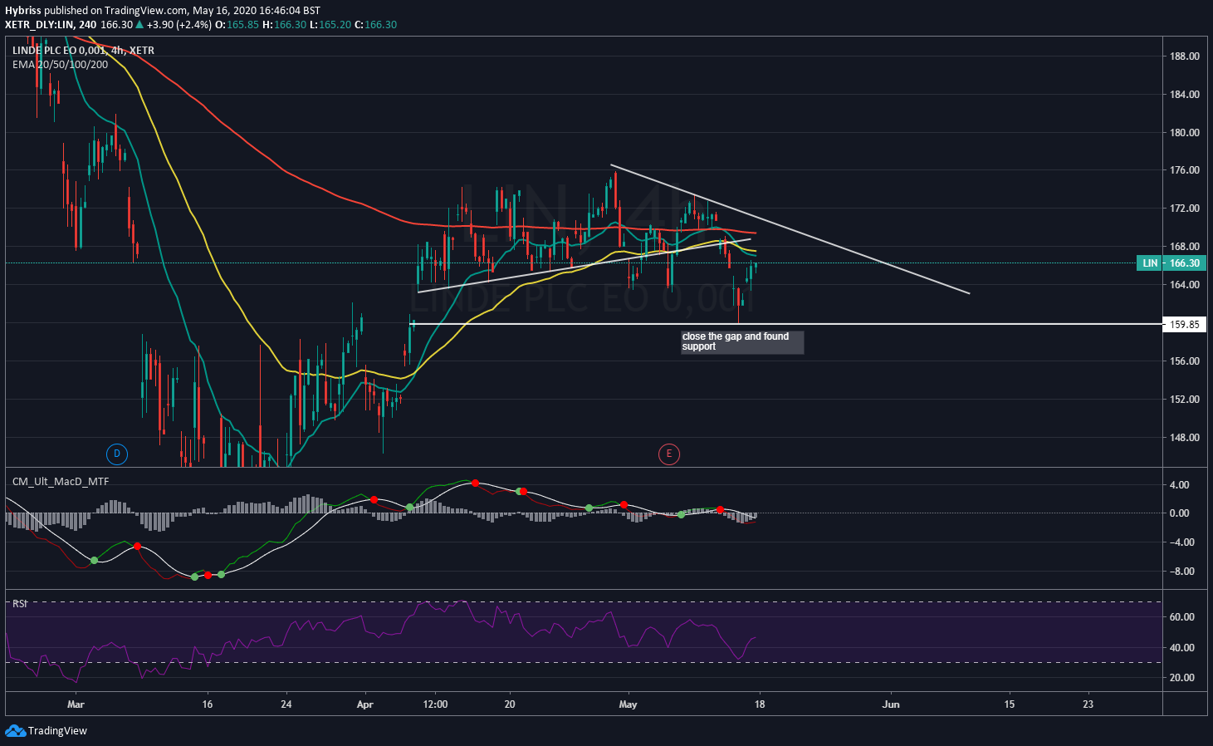Click the Jun date axis label
The height and width of the screenshot is (746, 1213).
click(891, 704)
